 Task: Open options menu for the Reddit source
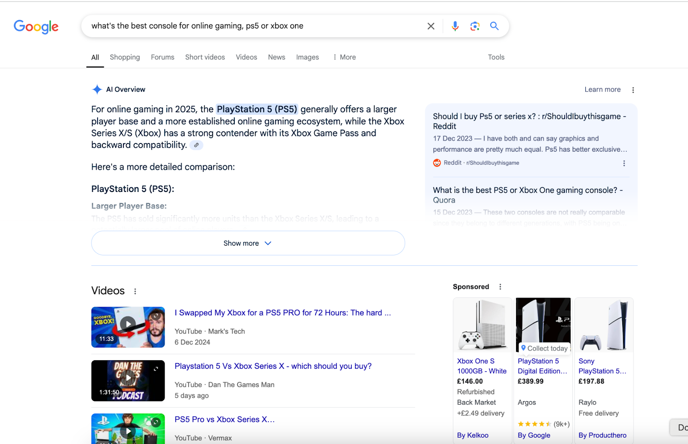(624, 163)
